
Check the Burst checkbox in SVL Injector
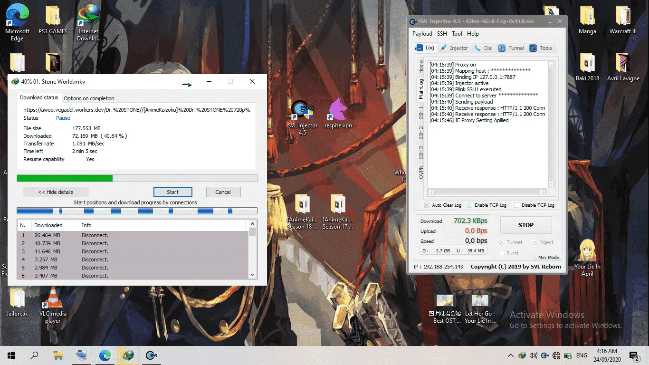point(502,253)
